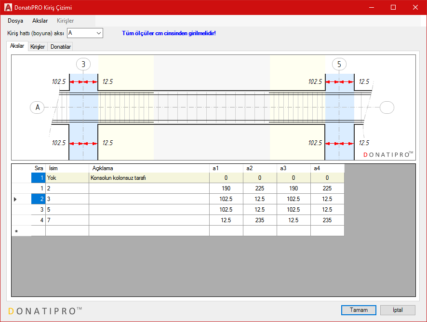This screenshot has height=322, width=427.
Task: Click the a4 cell with value 235
Action: click(x=327, y=220)
